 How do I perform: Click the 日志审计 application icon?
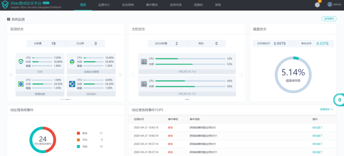[72, 84]
